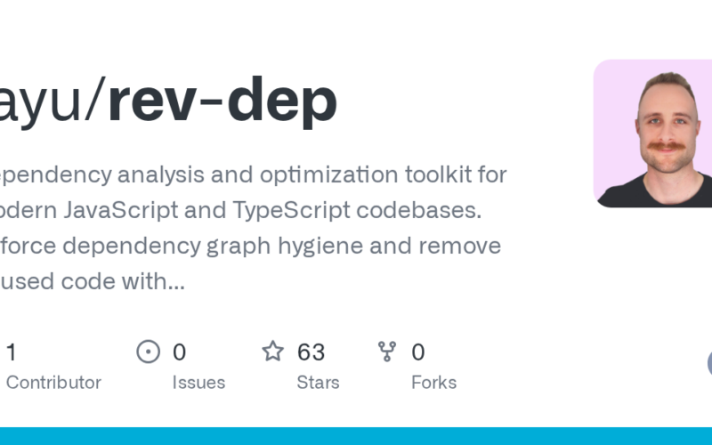Open the owner's profile avatar photo
The image size is (712, 445).
click(x=652, y=133)
